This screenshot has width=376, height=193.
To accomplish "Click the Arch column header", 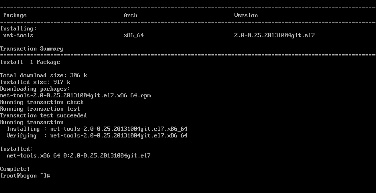I will [130, 15].
